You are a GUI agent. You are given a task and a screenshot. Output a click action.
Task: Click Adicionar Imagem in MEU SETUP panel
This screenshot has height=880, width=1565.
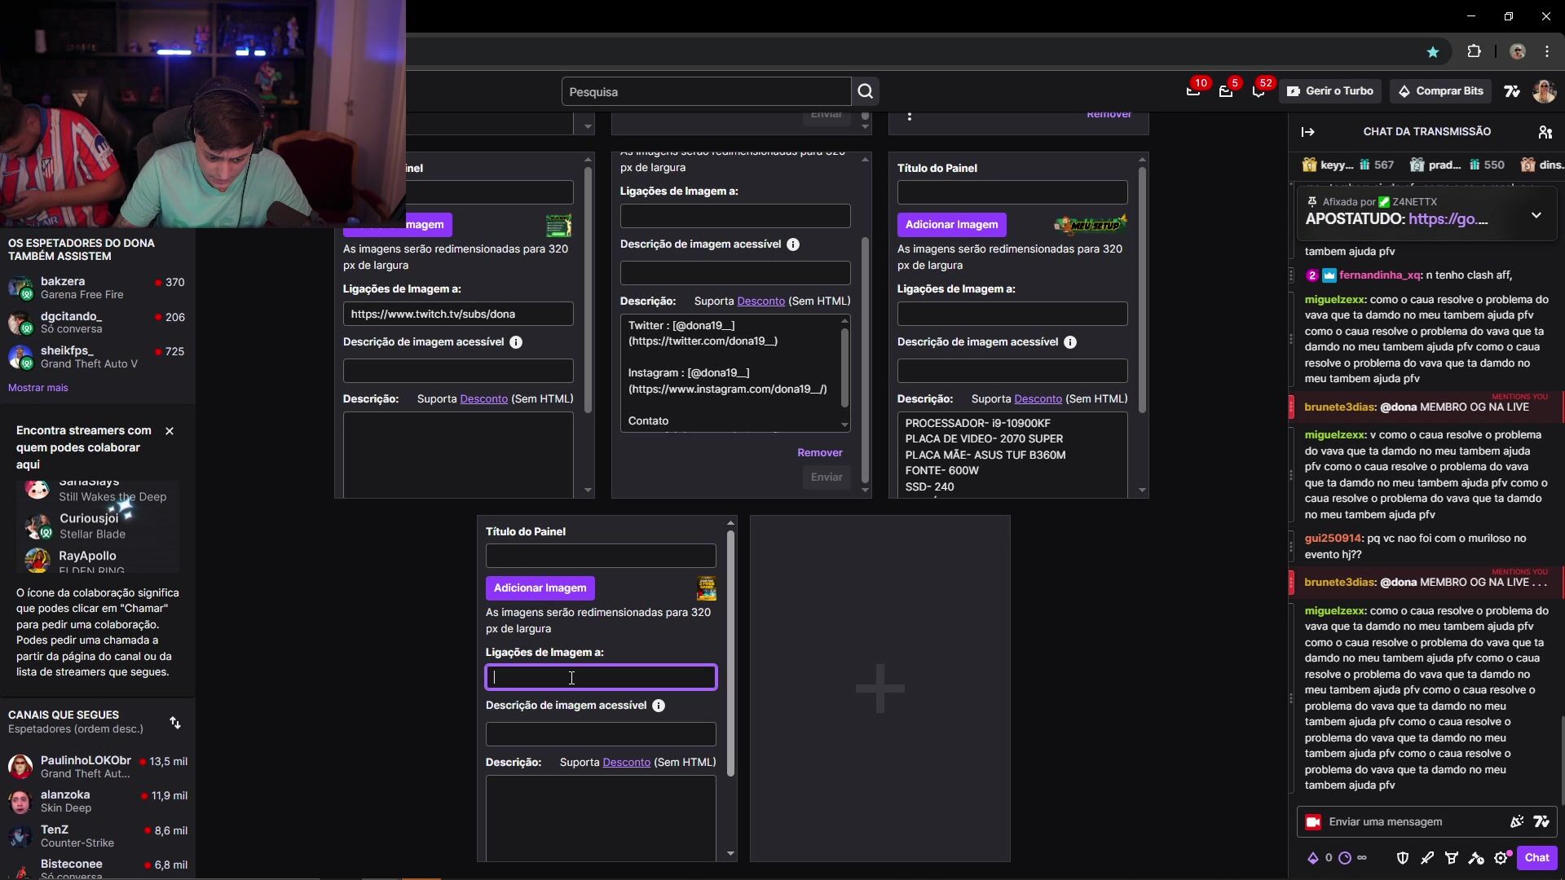(x=951, y=225)
